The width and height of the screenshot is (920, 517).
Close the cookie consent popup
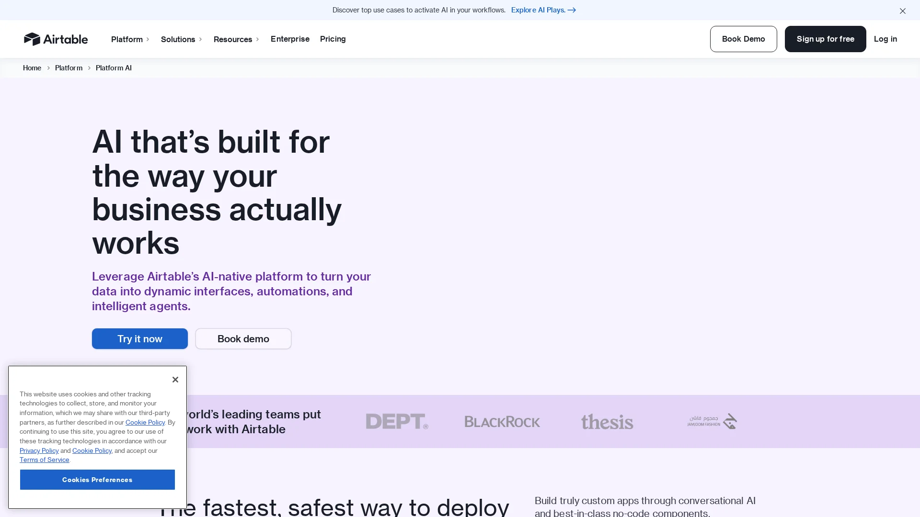tap(175, 380)
